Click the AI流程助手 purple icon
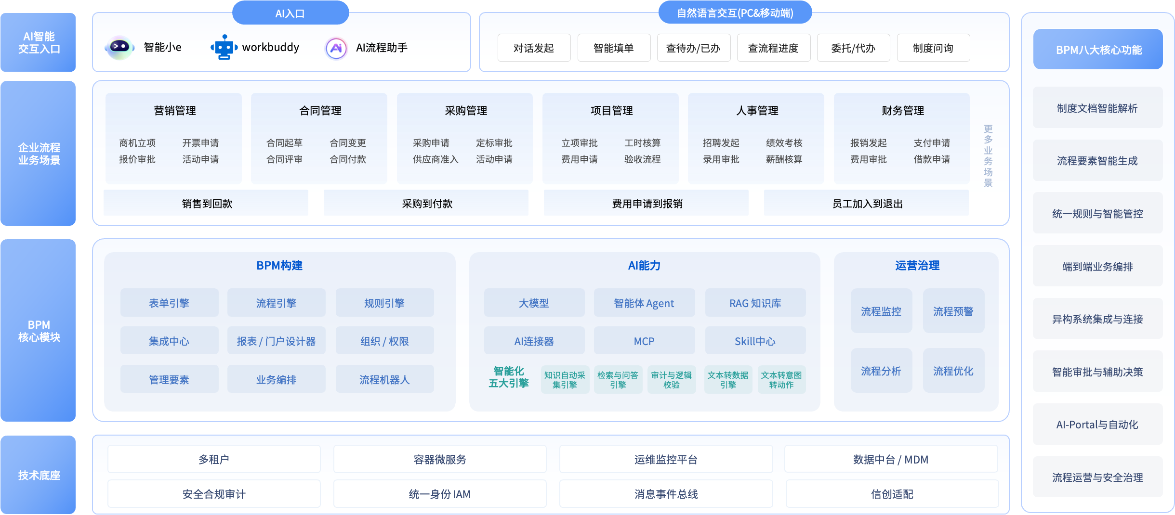 pos(336,48)
